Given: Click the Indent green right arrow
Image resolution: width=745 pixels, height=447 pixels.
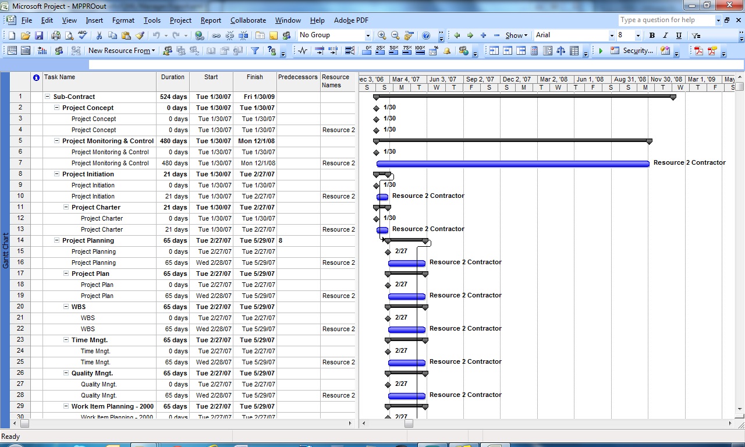Looking at the screenshot, I should (x=470, y=36).
